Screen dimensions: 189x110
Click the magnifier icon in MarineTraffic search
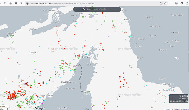coord(84,9)
